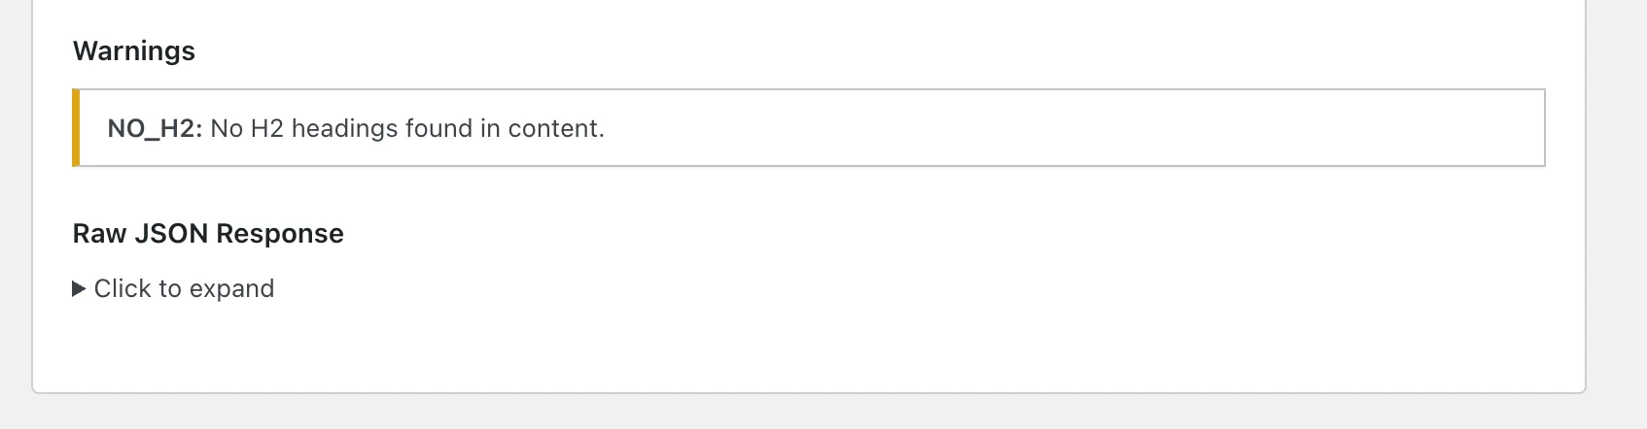Screen dimensions: 1647x429
Task: Click the bold NO_H2 warning code
Action: 154,129
